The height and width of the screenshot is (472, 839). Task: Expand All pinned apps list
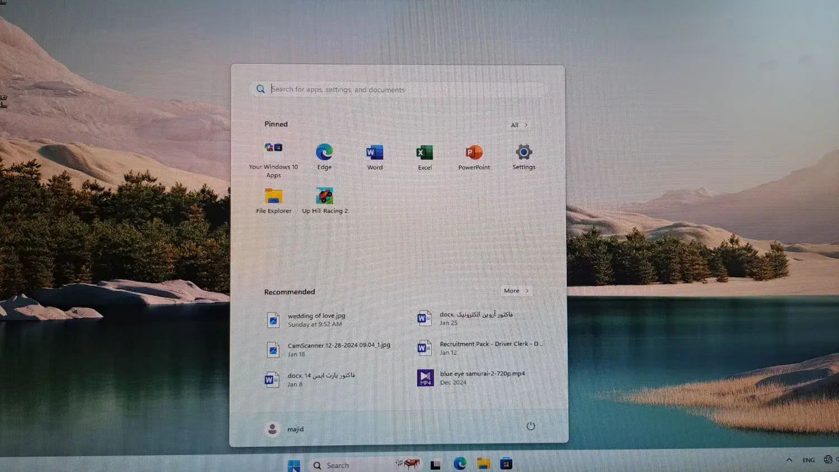coord(519,125)
